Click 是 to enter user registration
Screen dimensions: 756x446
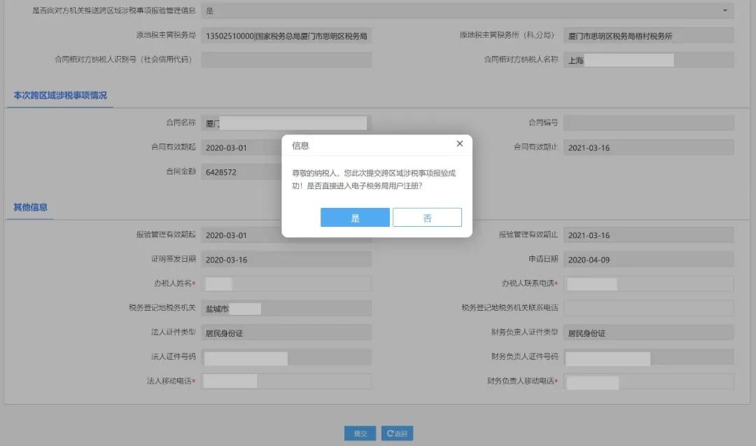[x=355, y=217]
